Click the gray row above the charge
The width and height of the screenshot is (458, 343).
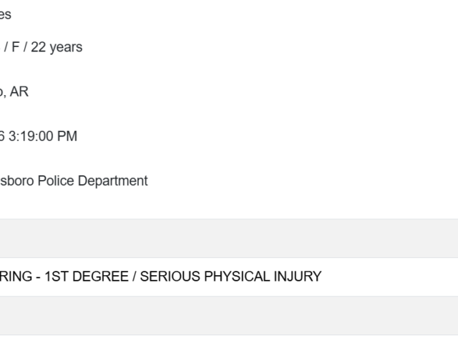point(229,238)
